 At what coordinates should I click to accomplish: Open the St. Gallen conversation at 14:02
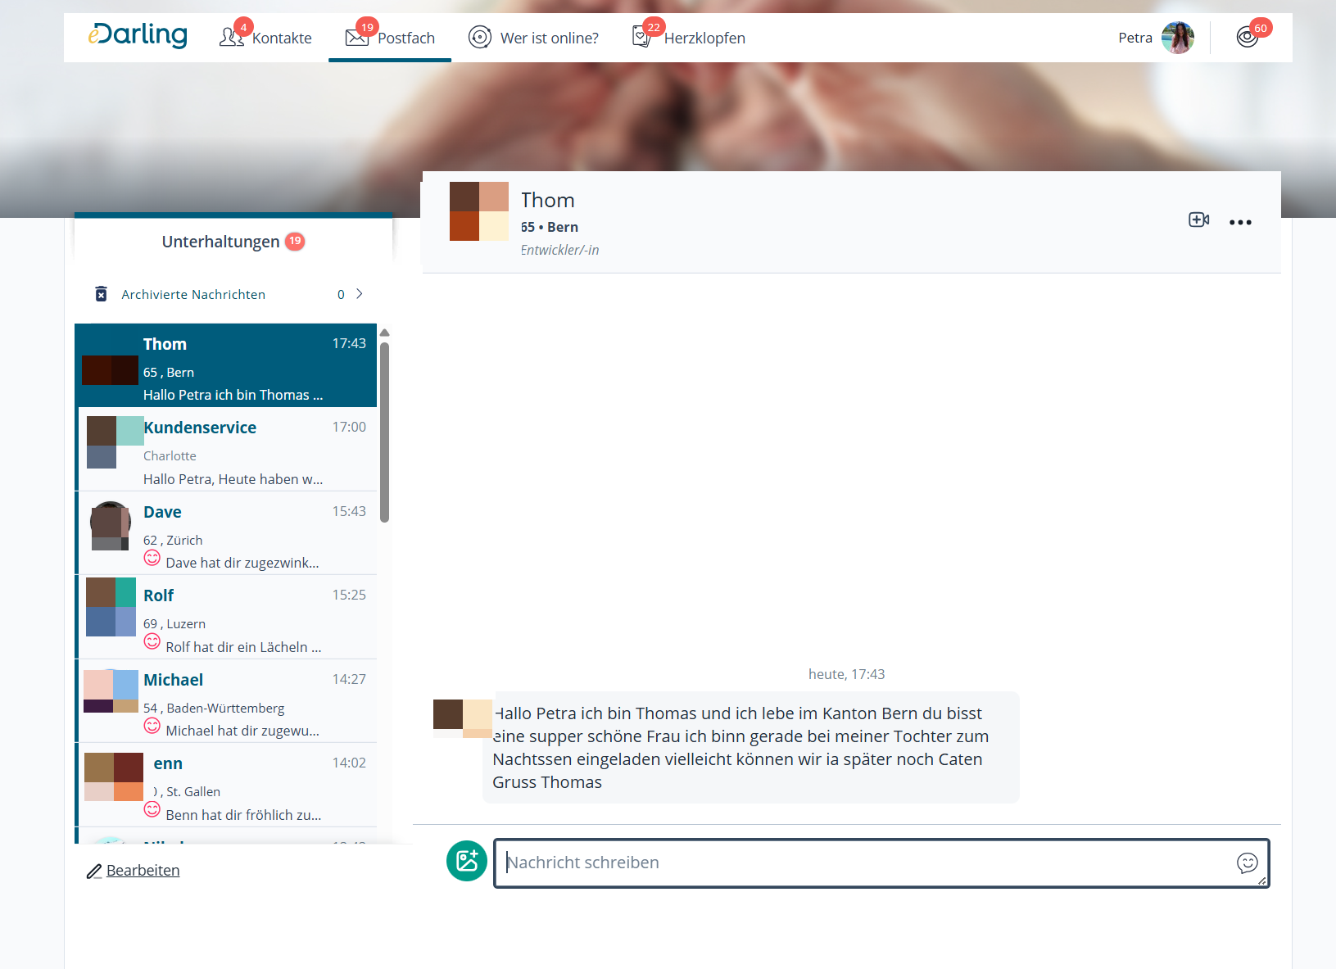[x=226, y=785]
